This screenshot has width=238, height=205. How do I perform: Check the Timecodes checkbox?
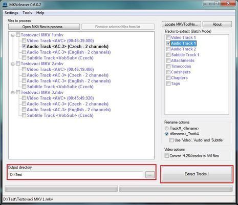click(168, 66)
